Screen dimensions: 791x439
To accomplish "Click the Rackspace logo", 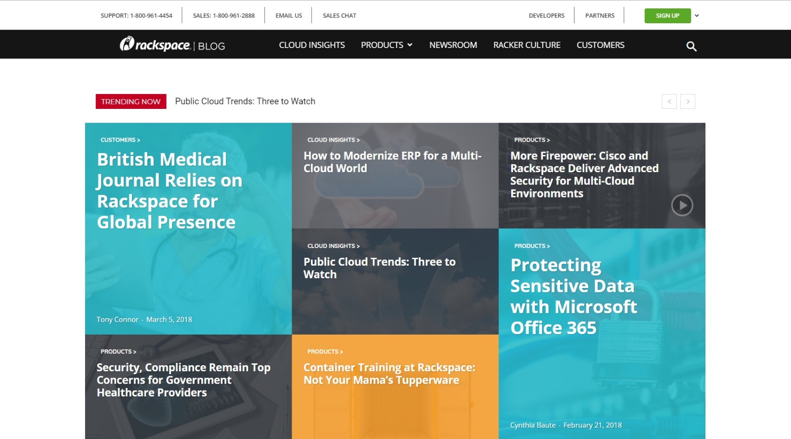I will (x=155, y=45).
